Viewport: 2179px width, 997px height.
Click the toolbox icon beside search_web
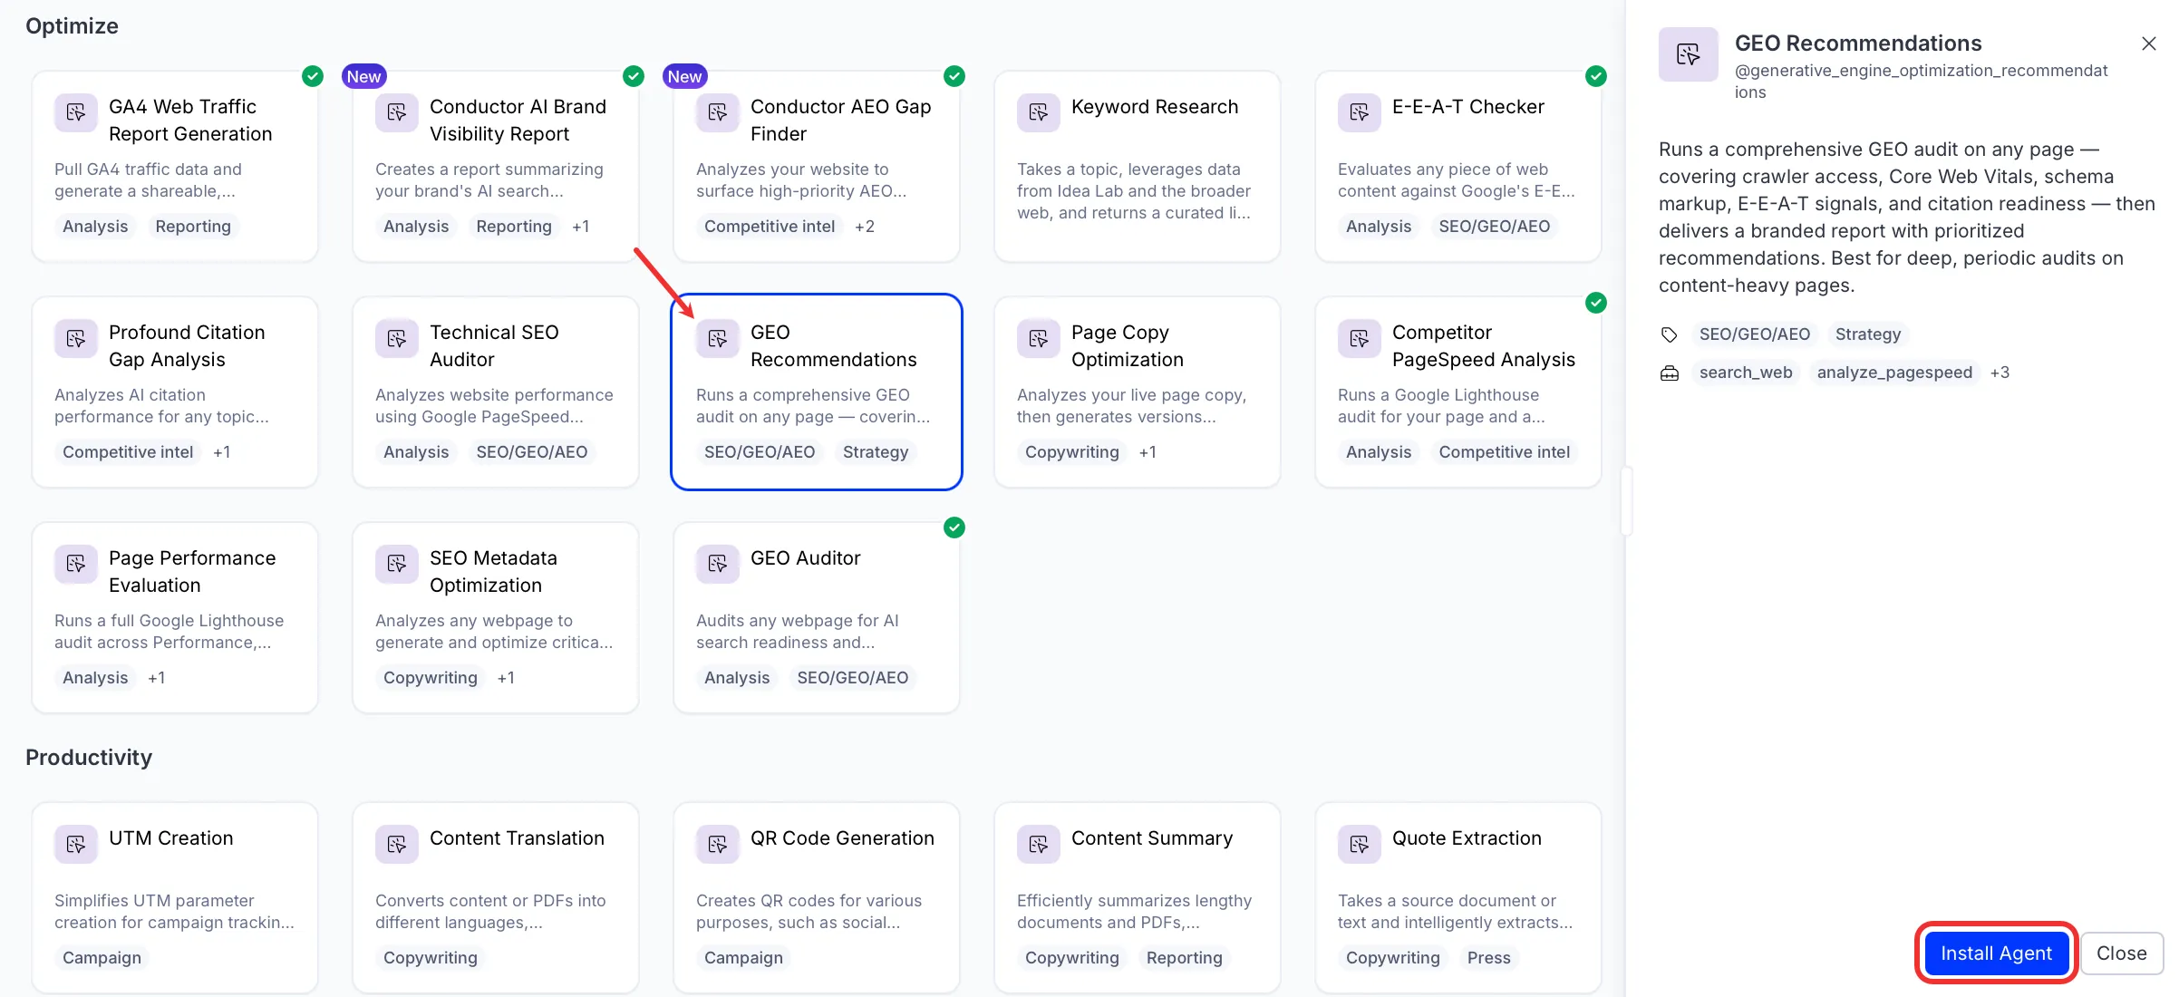(x=1670, y=373)
